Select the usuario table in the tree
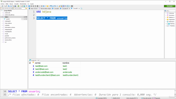The image size is (176, 99). (8, 19)
